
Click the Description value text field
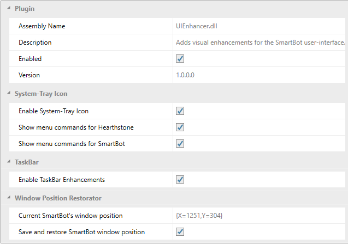260,42
